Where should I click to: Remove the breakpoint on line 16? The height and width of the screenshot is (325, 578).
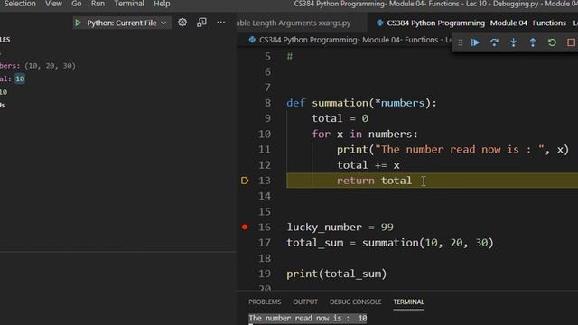click(245, 227)
